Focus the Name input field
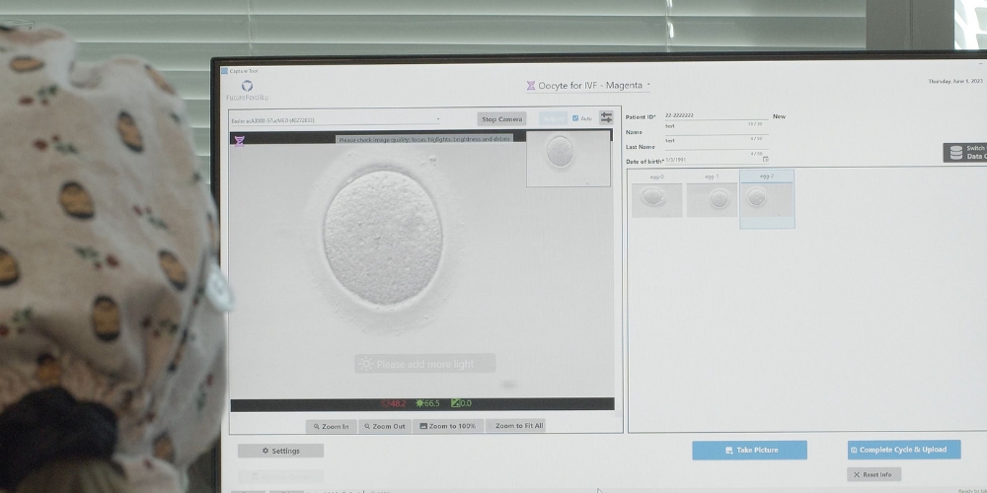987x493 pixels. pos(715,130)
